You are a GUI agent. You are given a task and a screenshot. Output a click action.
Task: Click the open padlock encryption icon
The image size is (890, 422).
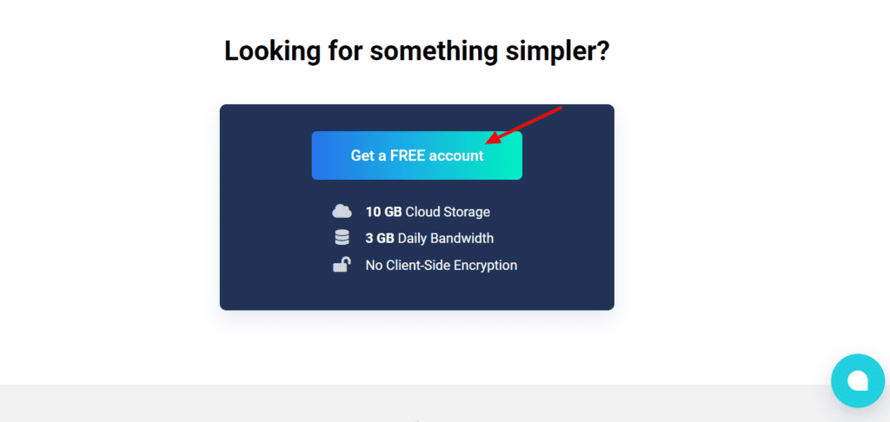341,264
